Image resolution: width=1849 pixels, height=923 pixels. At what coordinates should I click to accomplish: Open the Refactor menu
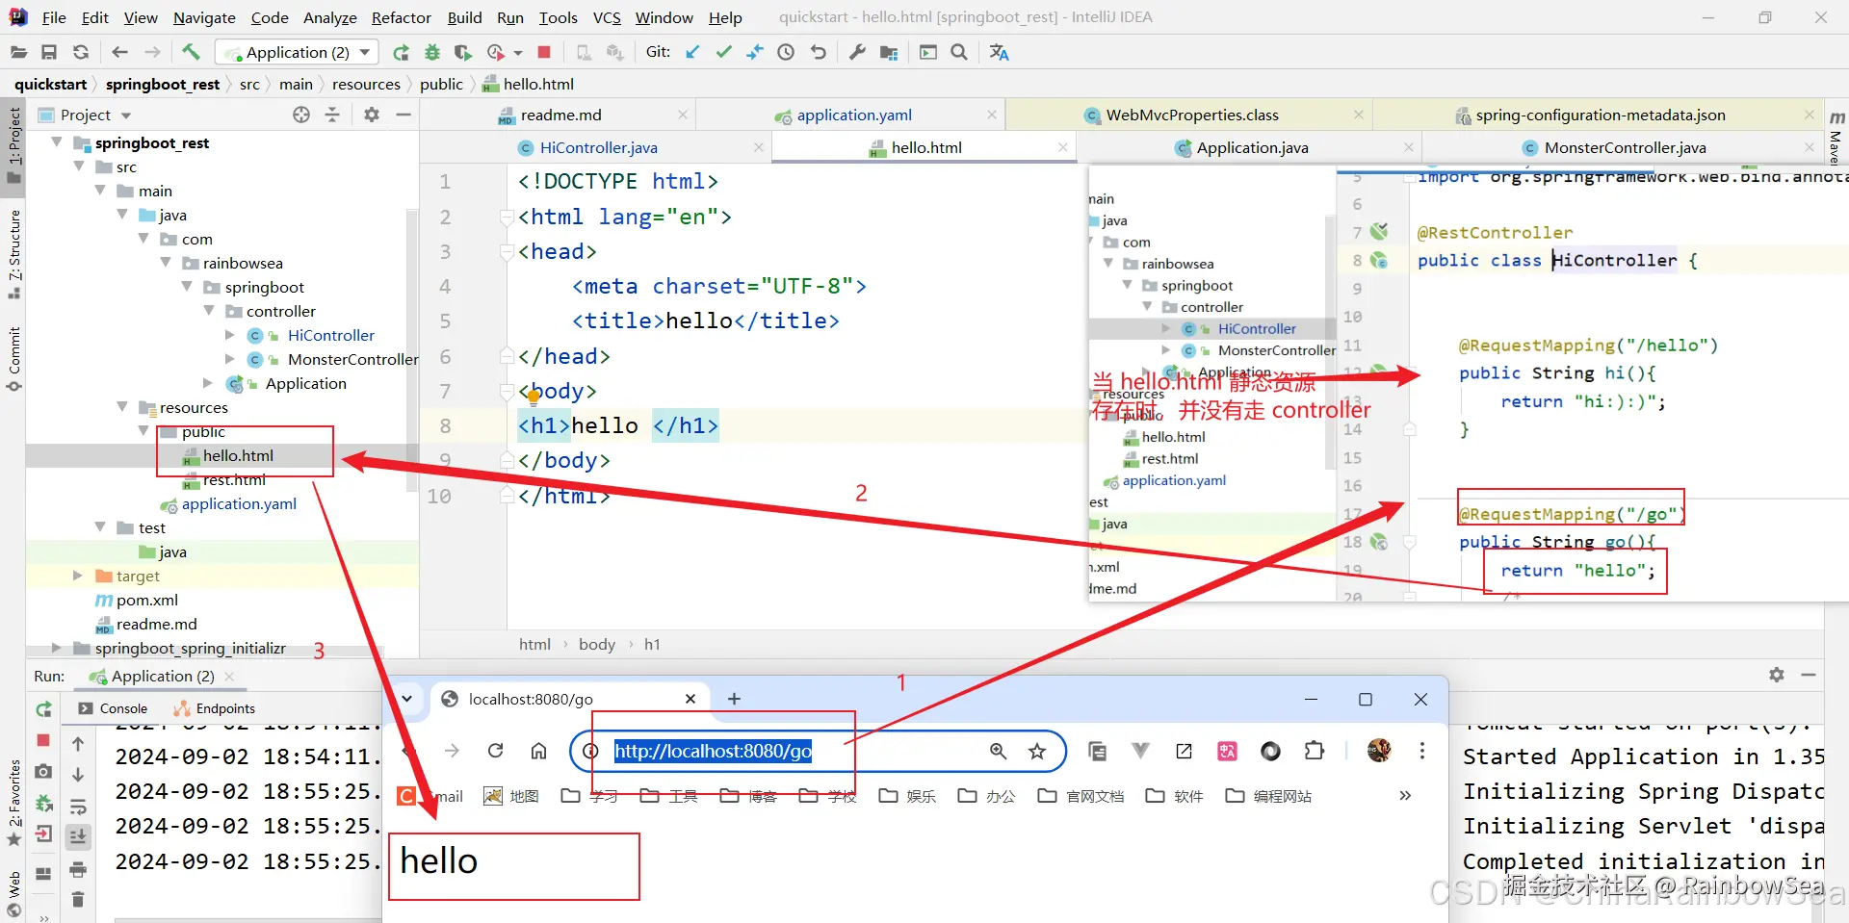pyautogui.click(x=402, y=17)
